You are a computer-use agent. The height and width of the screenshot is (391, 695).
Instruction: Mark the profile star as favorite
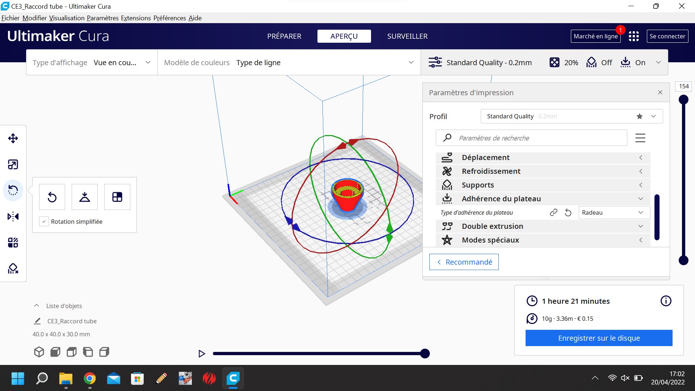point(640,116)
